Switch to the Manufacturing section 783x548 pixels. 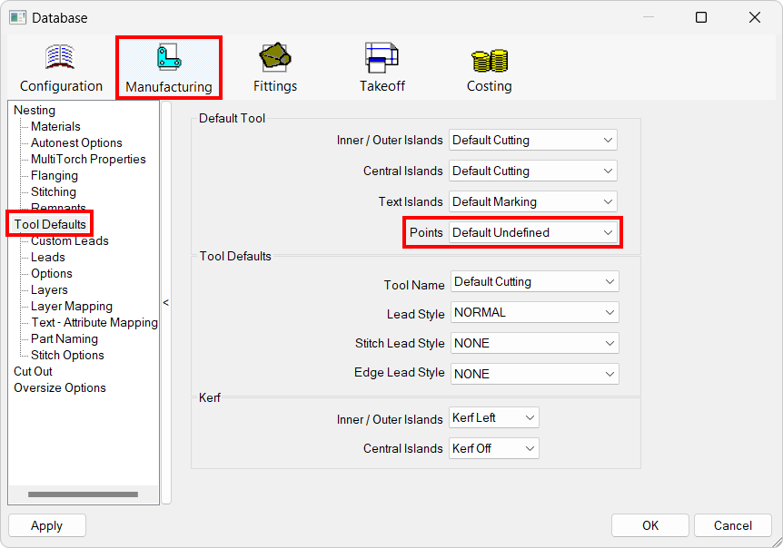[168, 66]
